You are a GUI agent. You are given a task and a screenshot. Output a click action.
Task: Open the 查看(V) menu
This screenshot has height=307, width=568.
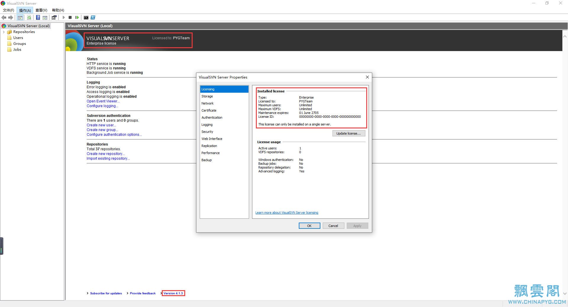(x=41, y=10)
